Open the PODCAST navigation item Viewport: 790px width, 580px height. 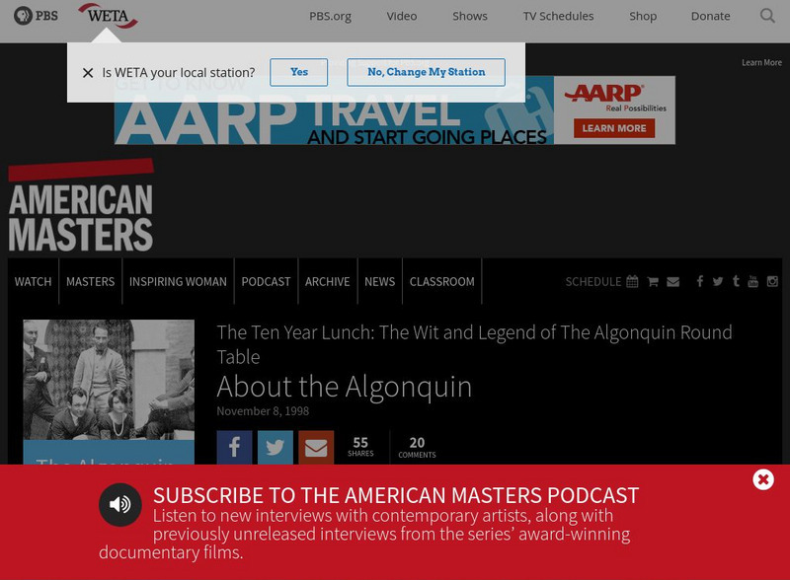tap(266, 281)
